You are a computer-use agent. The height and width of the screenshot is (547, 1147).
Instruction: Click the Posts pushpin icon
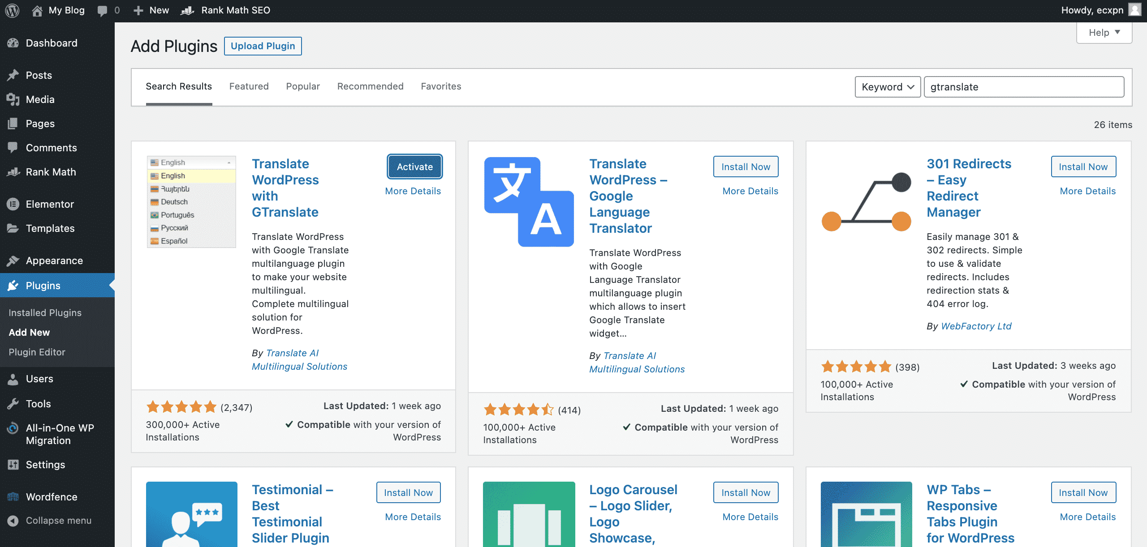click(x=13, y=75)
